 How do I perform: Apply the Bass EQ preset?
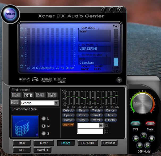[x=82, y=110]
